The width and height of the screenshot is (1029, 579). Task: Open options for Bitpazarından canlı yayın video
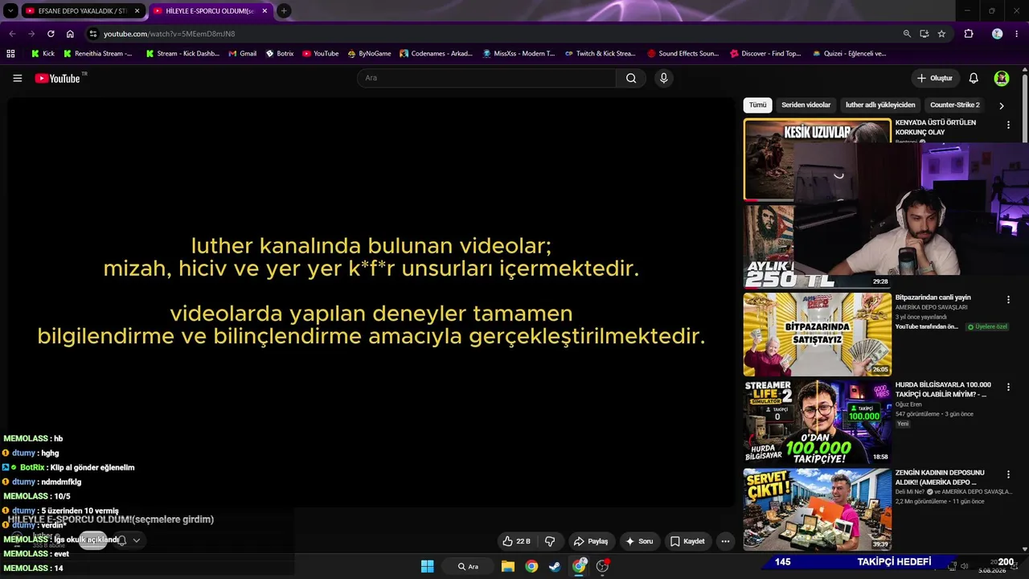[x=1008, y=300]
